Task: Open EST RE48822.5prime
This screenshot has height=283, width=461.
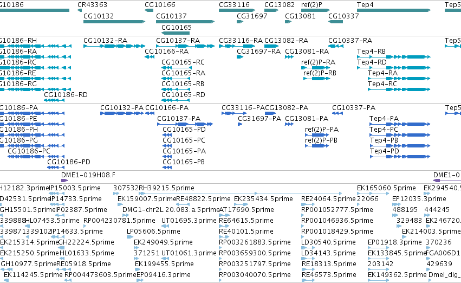Action: [183, 204]
